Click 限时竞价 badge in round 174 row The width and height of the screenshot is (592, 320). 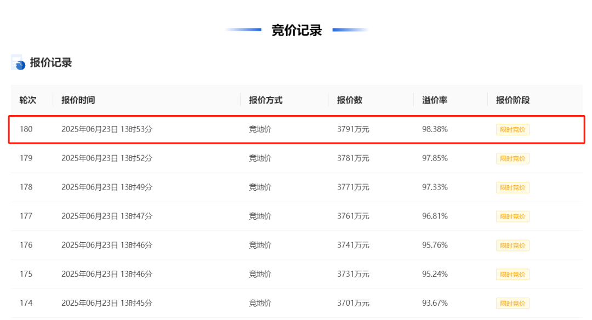point(513,304)
